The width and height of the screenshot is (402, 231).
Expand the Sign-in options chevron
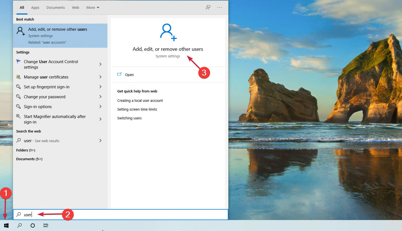[100, 106]
